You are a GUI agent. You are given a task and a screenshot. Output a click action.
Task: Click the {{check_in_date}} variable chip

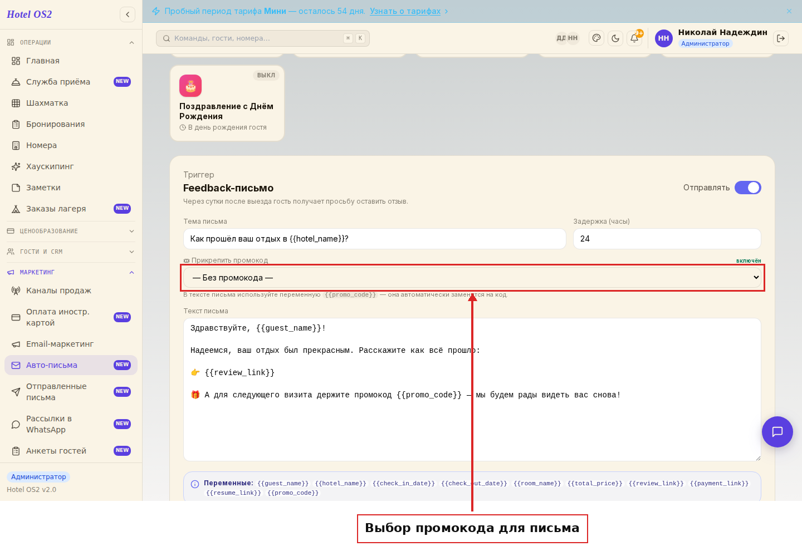[x=404, y=484]
